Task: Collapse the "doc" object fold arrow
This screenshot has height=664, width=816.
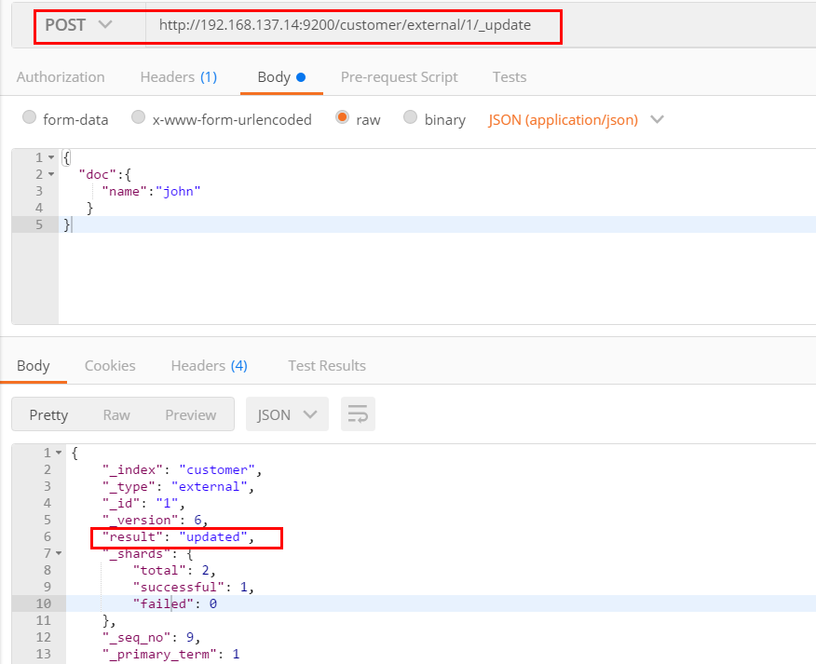Action: pos(51,174)
